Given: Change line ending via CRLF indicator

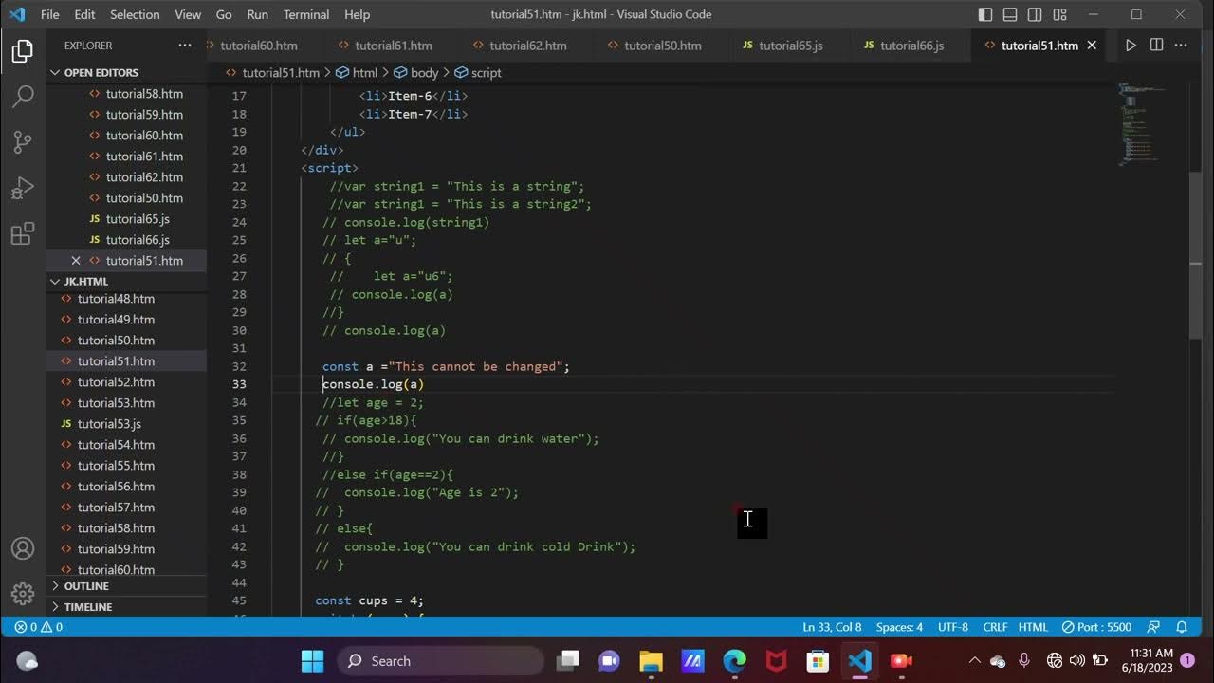Looking at the screenshot, I should tap(995, 627).
